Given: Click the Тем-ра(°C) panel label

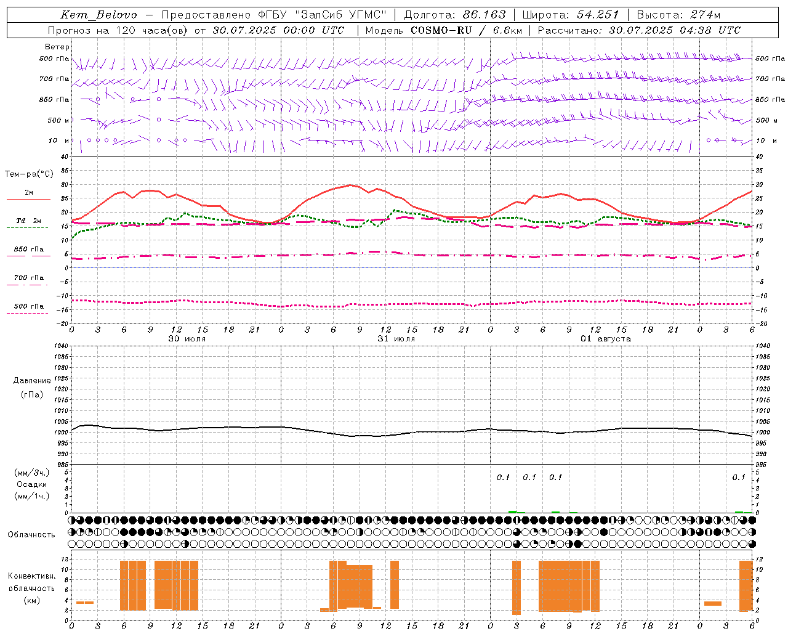Looking at the screenshot, I should (x=29, y=174).
